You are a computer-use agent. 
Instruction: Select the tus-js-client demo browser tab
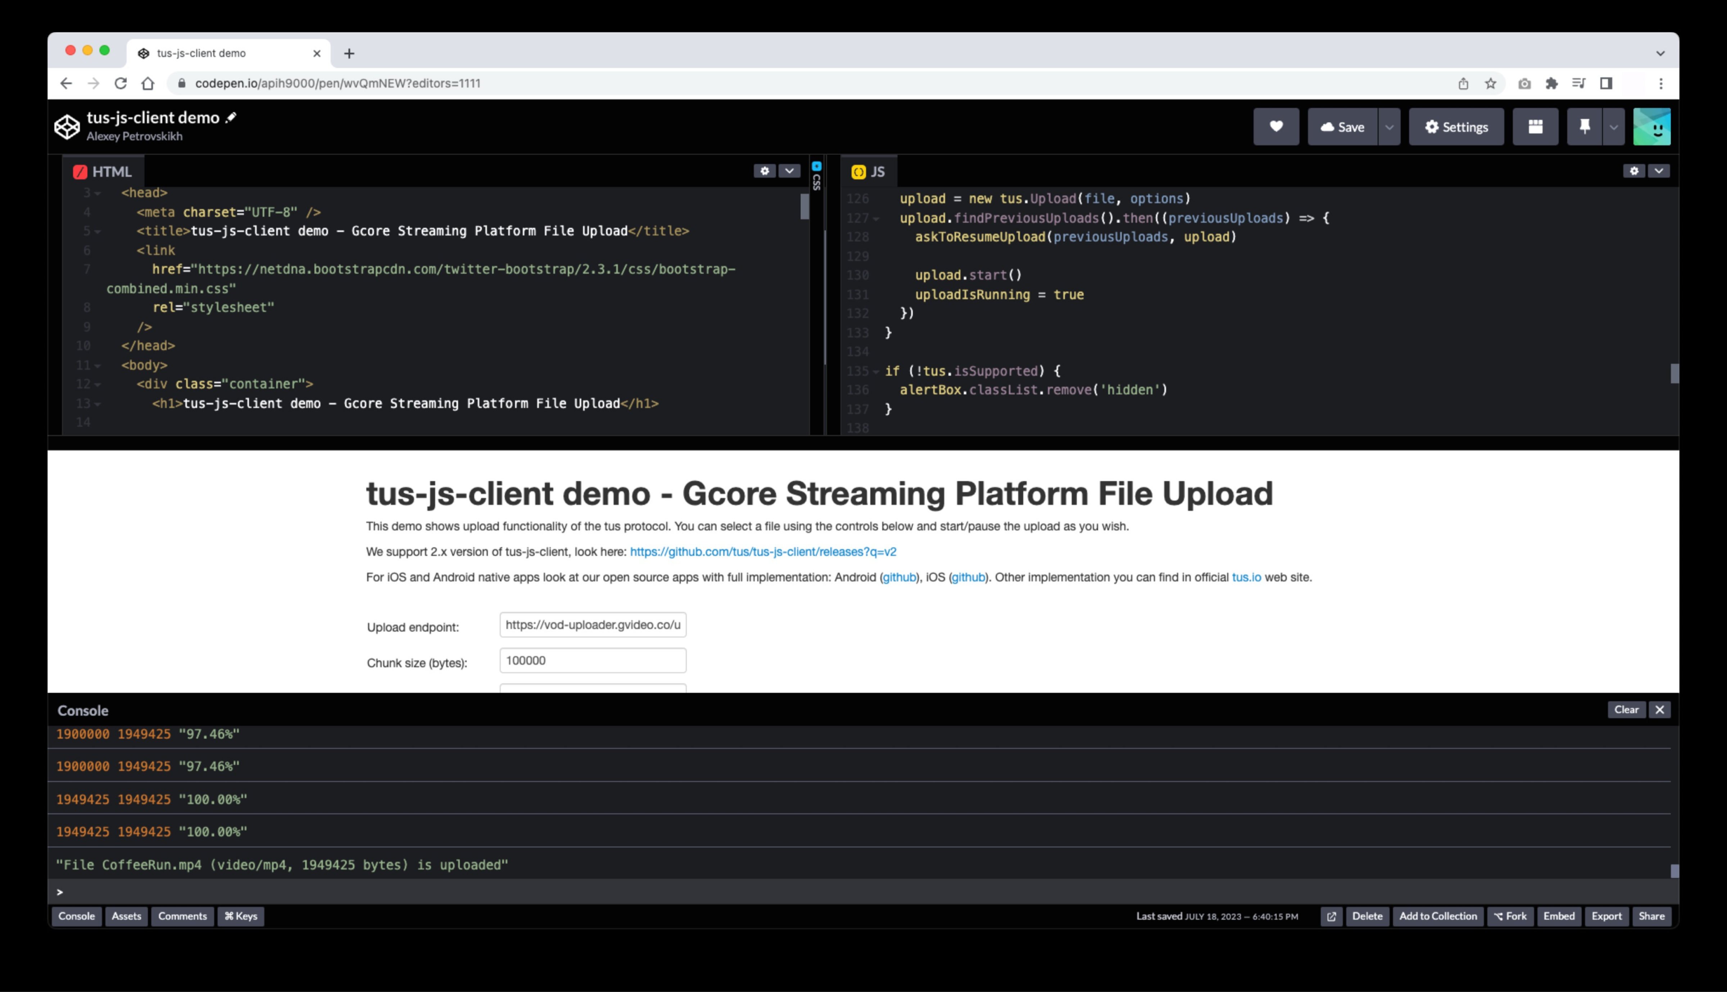(x=218, y=53)
